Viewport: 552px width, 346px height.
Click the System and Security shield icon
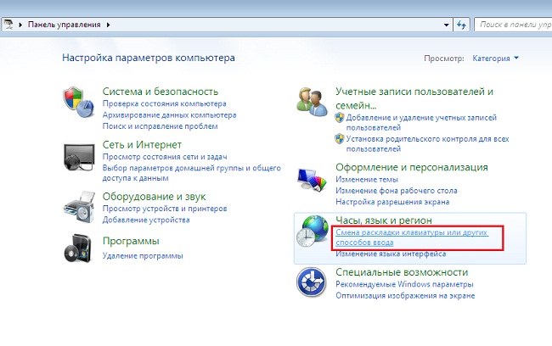pos(78,103)
